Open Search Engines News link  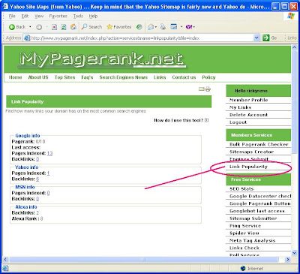(x=124, y=77)
